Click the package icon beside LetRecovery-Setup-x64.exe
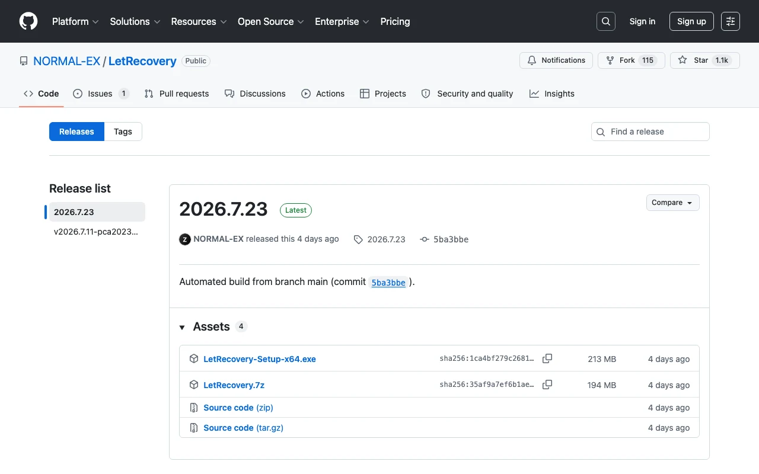The width and height of the screenshot is (759, 474). [193, 358]
